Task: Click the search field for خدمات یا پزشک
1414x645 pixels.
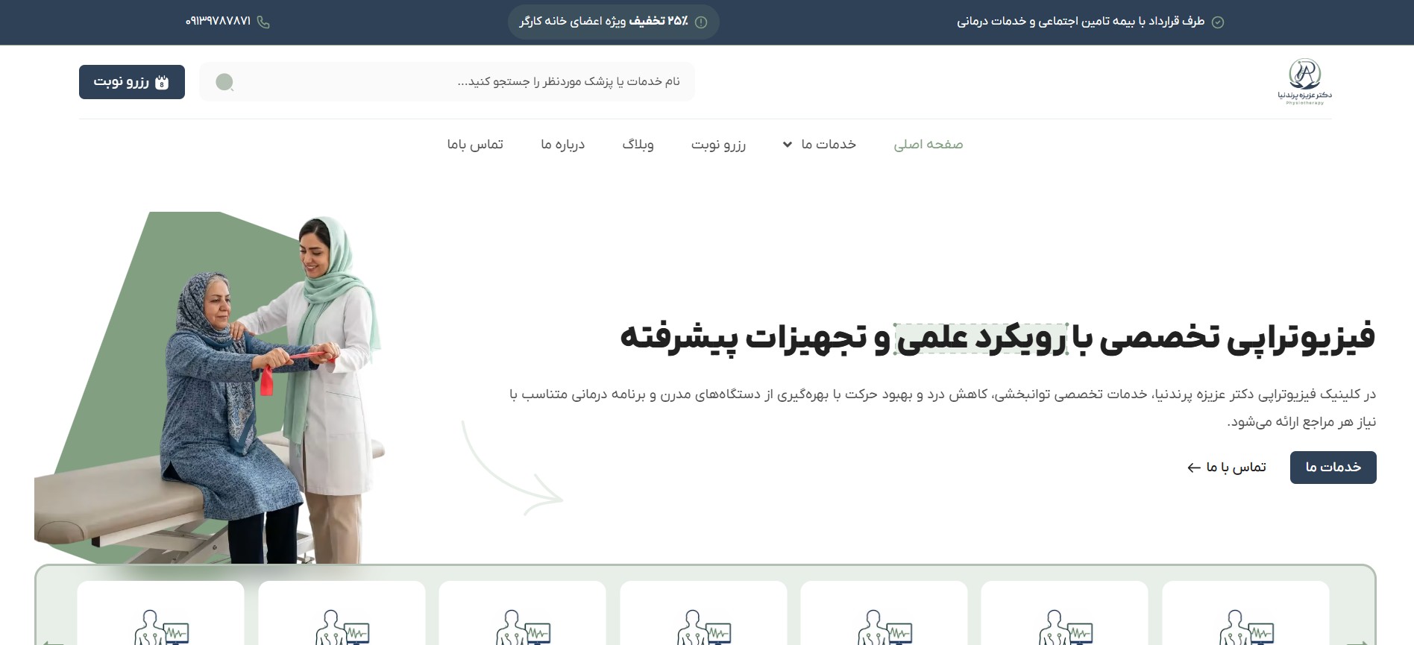Action: click(x=447, y=81)
